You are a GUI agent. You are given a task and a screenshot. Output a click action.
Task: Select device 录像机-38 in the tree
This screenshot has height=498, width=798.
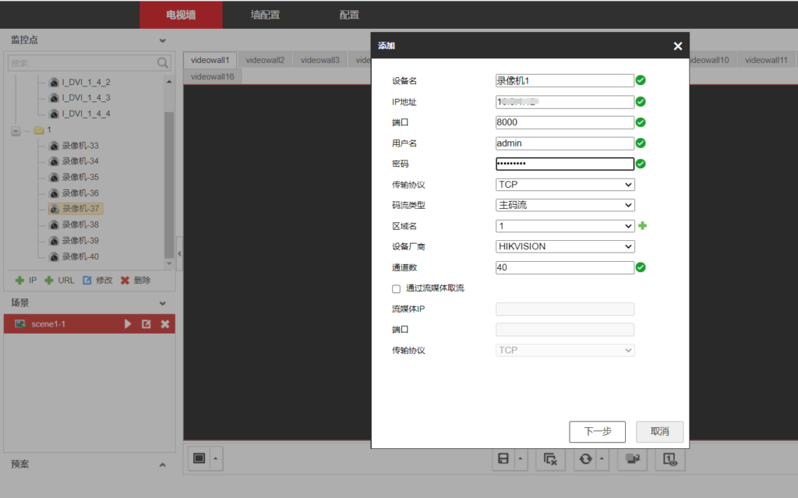point(80,224)
